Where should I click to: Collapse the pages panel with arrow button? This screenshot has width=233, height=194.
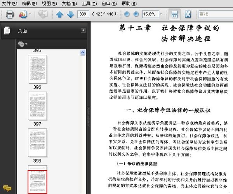click(83, 30)
